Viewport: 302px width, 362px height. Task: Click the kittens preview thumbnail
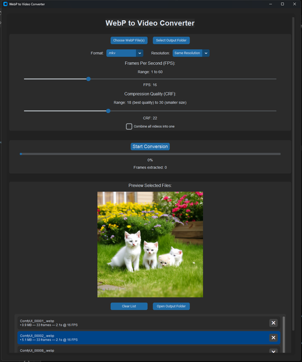[150, 244]
